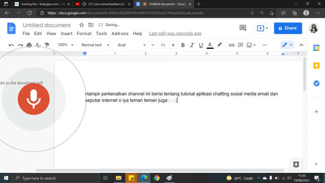The width and height of the screenshot is (325, 183).
Task: Click the 'Last edit was seconds ago' link
Action: coord(175,34)
